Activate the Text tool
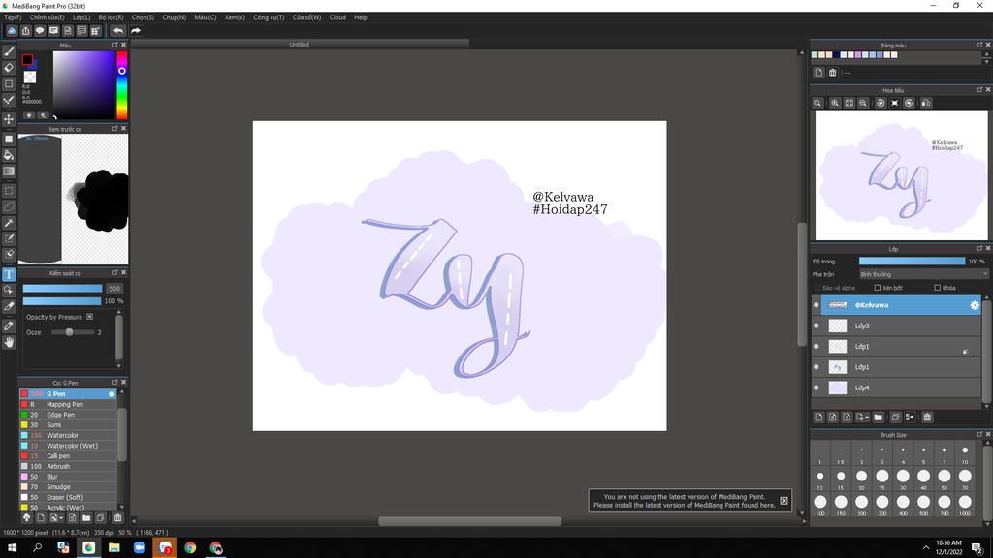This screenshot has height=558, width=993. point(9,274)
